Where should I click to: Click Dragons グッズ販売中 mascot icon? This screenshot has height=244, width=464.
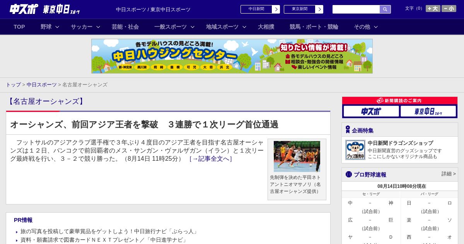pos(355,150)
